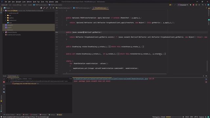Select 'package javax.vecmath does not exist' error
210x118 pixels.
click(25, 84)
